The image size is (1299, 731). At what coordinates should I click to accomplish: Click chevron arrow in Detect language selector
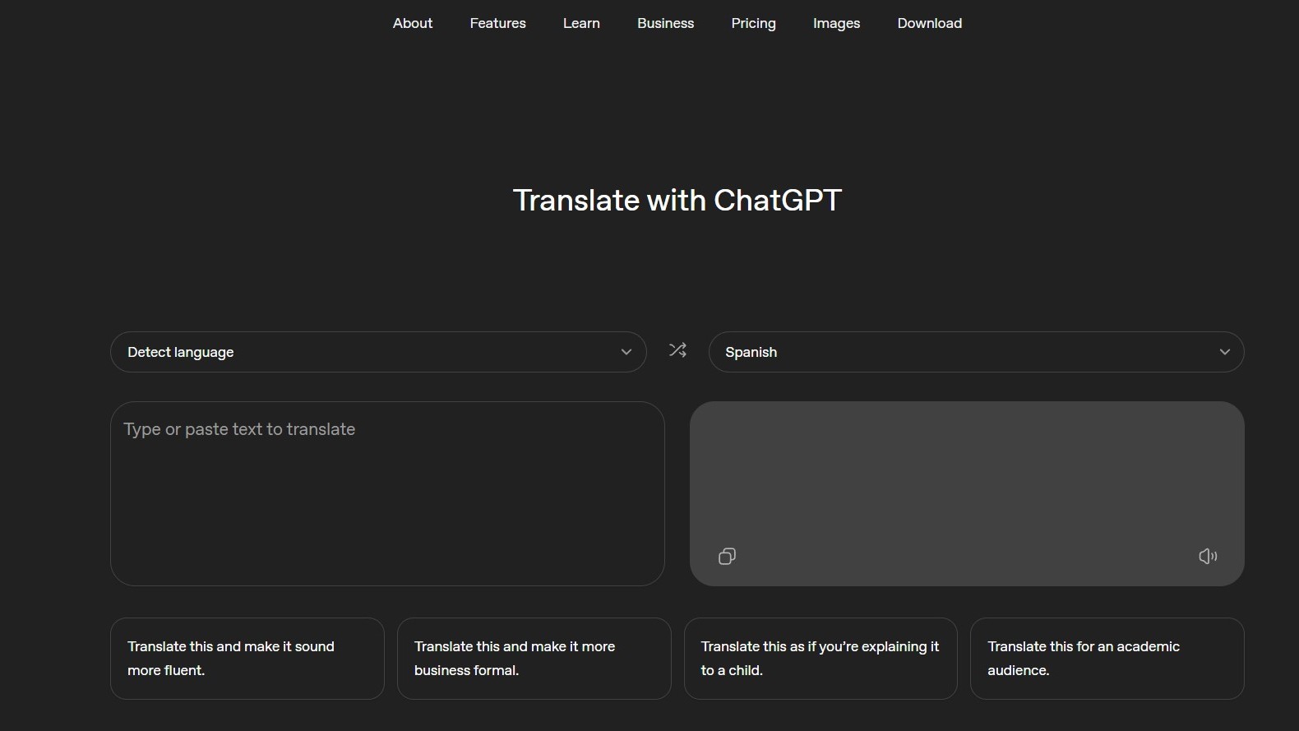(x=626, y=352)
